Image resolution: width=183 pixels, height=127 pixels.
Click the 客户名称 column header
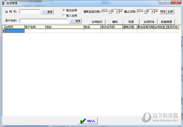tap(35, 27)
